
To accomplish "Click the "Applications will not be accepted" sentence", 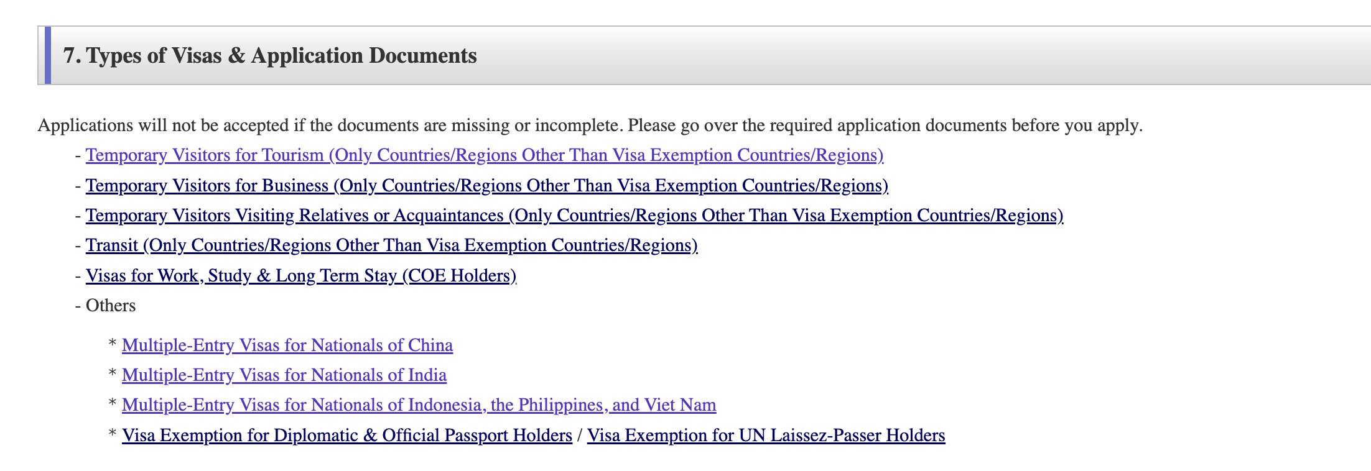I will 330,126.
